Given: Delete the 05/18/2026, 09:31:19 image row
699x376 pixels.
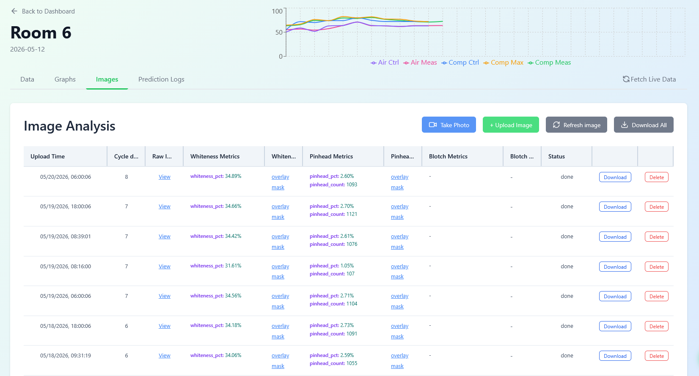Looking at the screenshot, I should (x=657, y=356).
